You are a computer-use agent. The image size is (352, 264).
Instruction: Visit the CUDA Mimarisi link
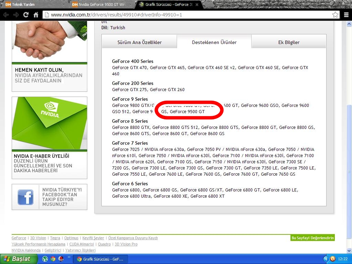[x=81, y=244]
